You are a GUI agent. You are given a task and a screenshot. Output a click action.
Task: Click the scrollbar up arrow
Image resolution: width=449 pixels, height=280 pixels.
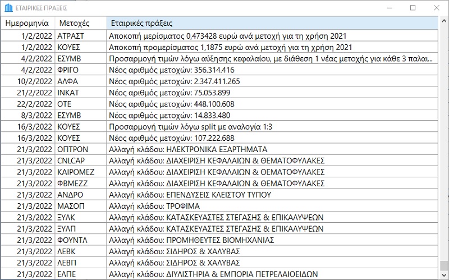tap(443, 21)
